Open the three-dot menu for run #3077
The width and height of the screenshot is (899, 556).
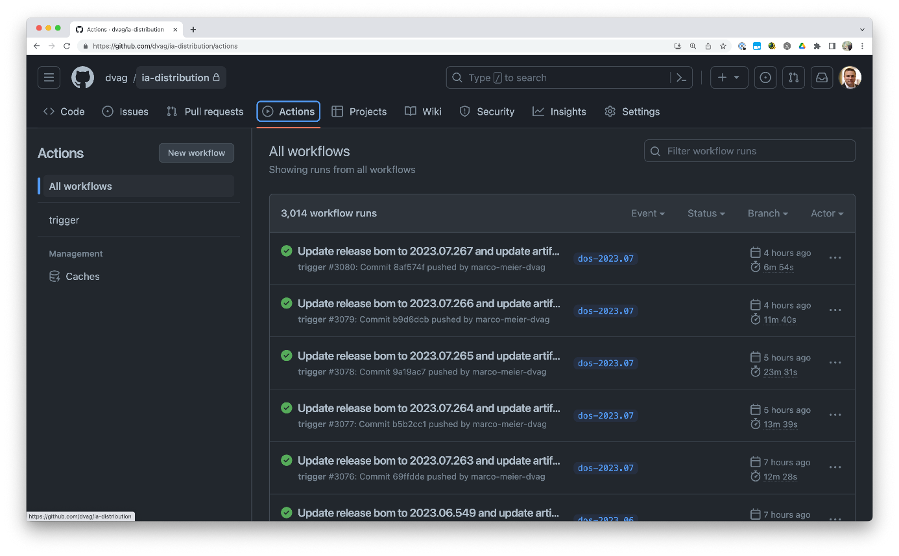(x=835, y=415)
